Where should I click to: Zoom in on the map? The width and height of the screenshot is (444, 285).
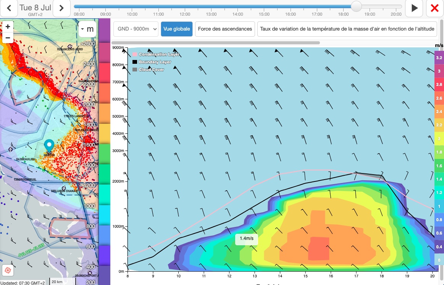tap(8, 26)
